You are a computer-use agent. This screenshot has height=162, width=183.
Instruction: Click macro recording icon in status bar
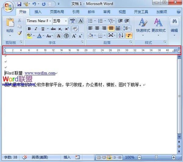click(77, 157)
